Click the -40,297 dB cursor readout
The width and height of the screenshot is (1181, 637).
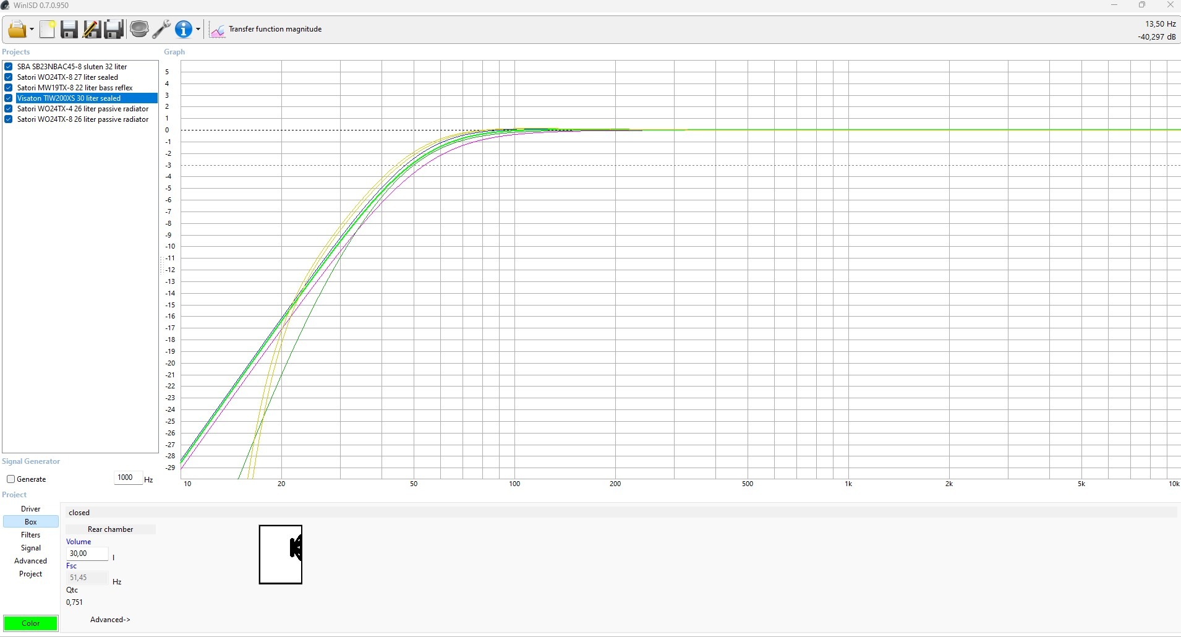pos(1157,37)
